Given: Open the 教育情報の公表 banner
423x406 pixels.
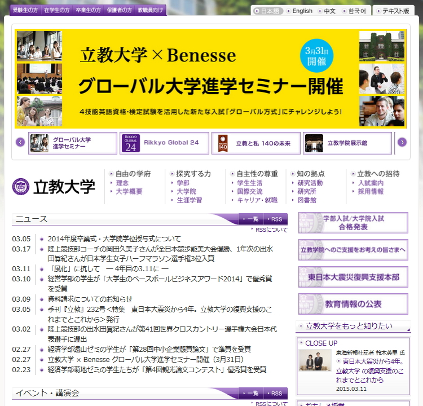Looking at the screenshot, I should point(353,304).
